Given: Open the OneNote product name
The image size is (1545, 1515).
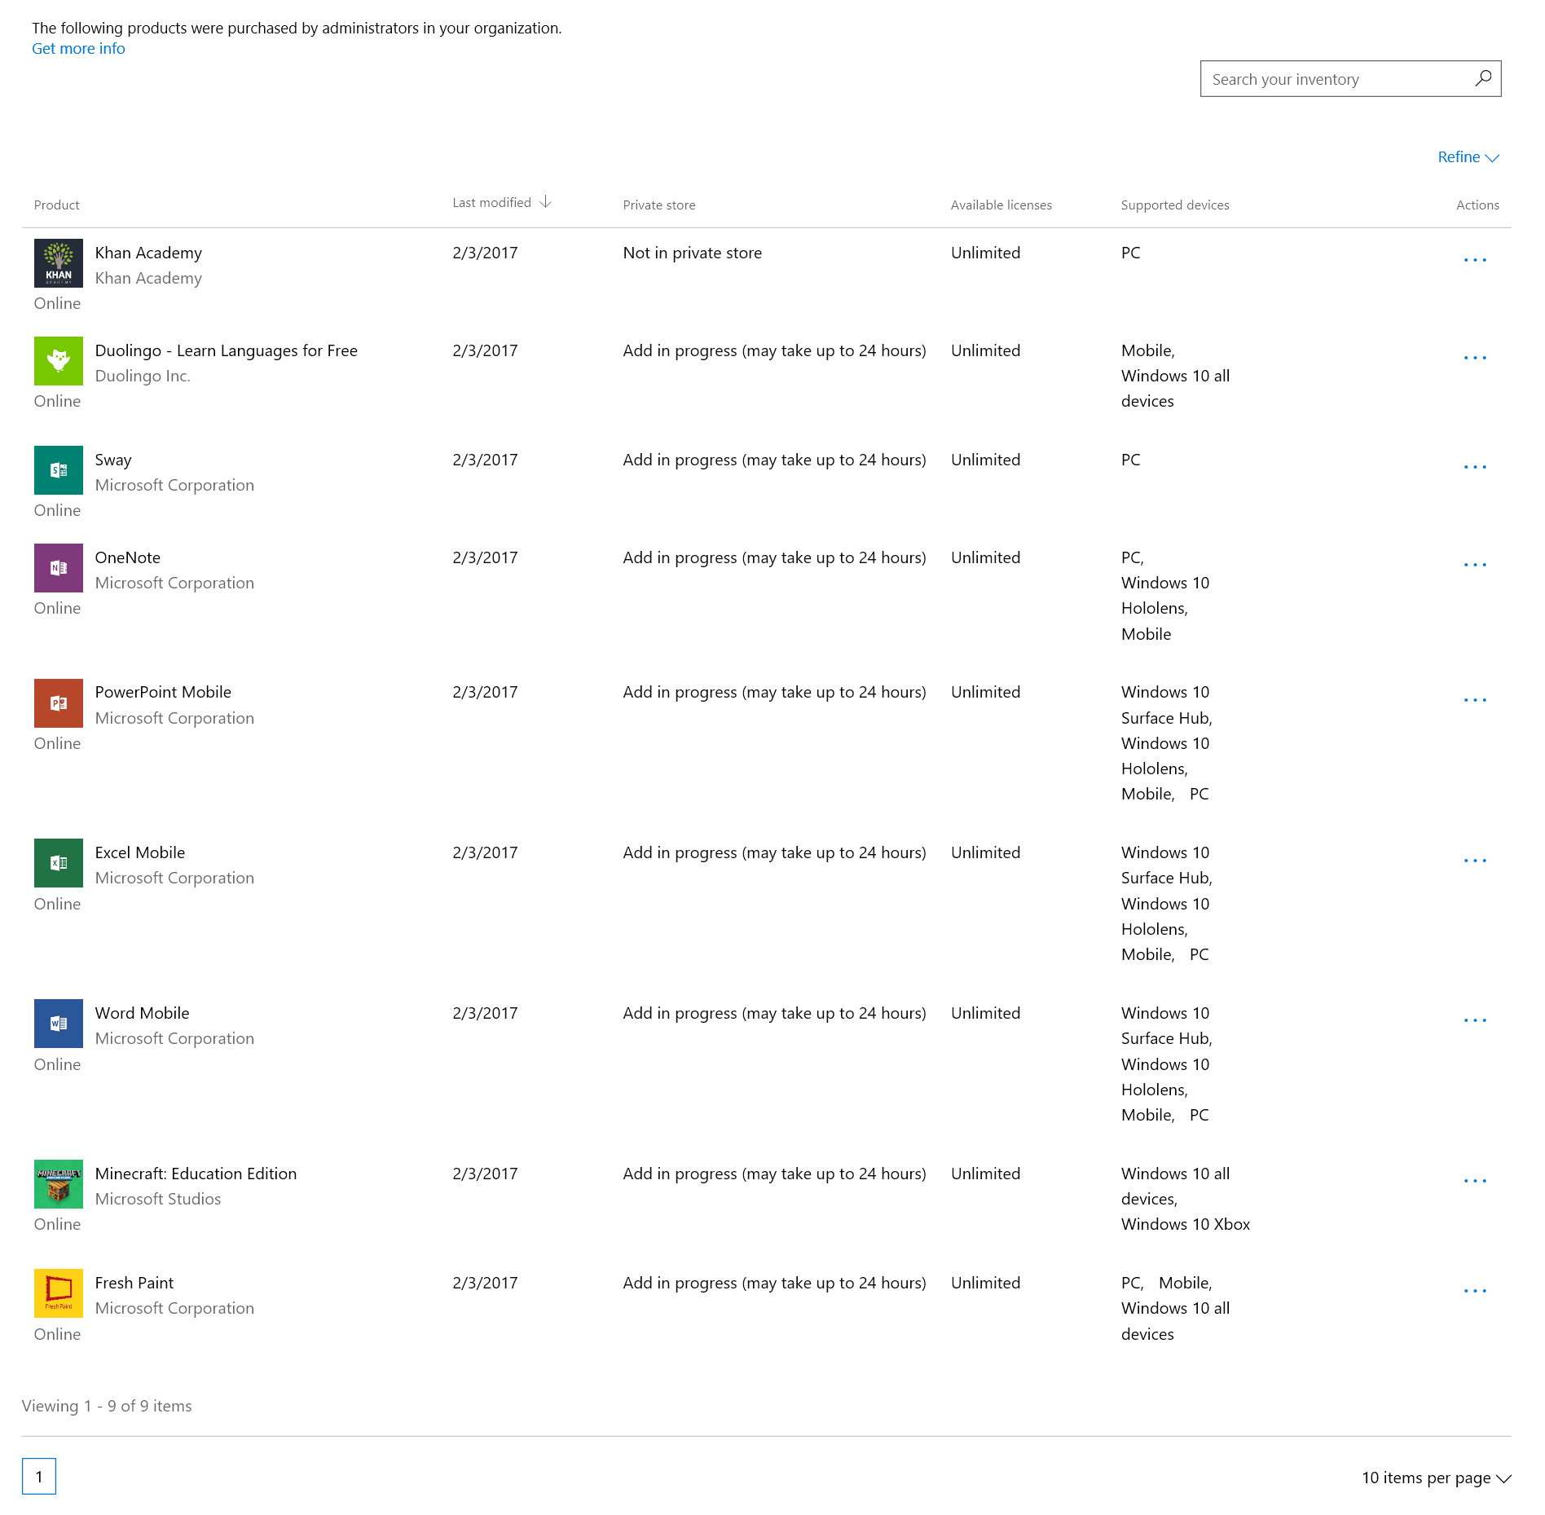Looking at the screenshot, I should click(128, 557).
